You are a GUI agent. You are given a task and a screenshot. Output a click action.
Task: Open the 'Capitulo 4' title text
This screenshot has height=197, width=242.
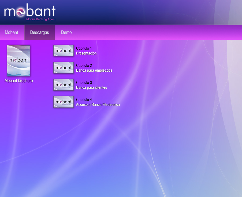(84, 100)
